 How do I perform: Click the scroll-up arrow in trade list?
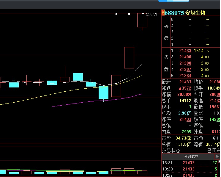click(x=220, y=162)
